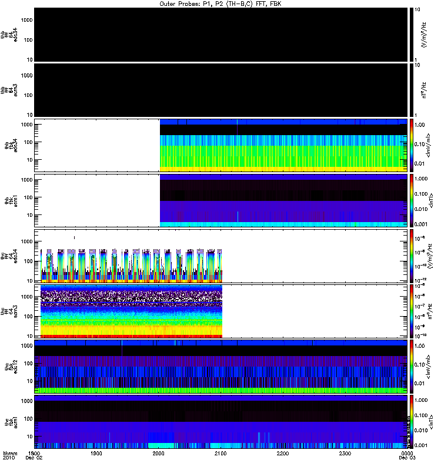Click the rainbow color bar of thb fbk edc34 panel
This screenshot has width=441, height=470.
coord(411,145)
